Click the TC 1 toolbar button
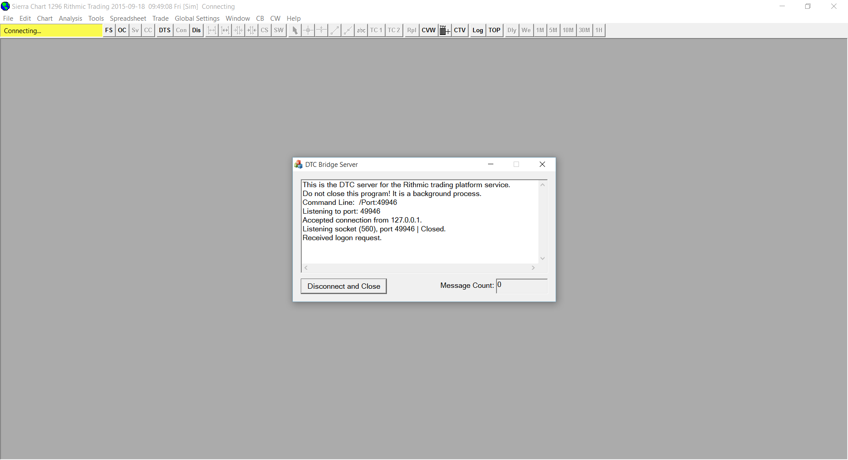848x460 pixels. [376, 30]
